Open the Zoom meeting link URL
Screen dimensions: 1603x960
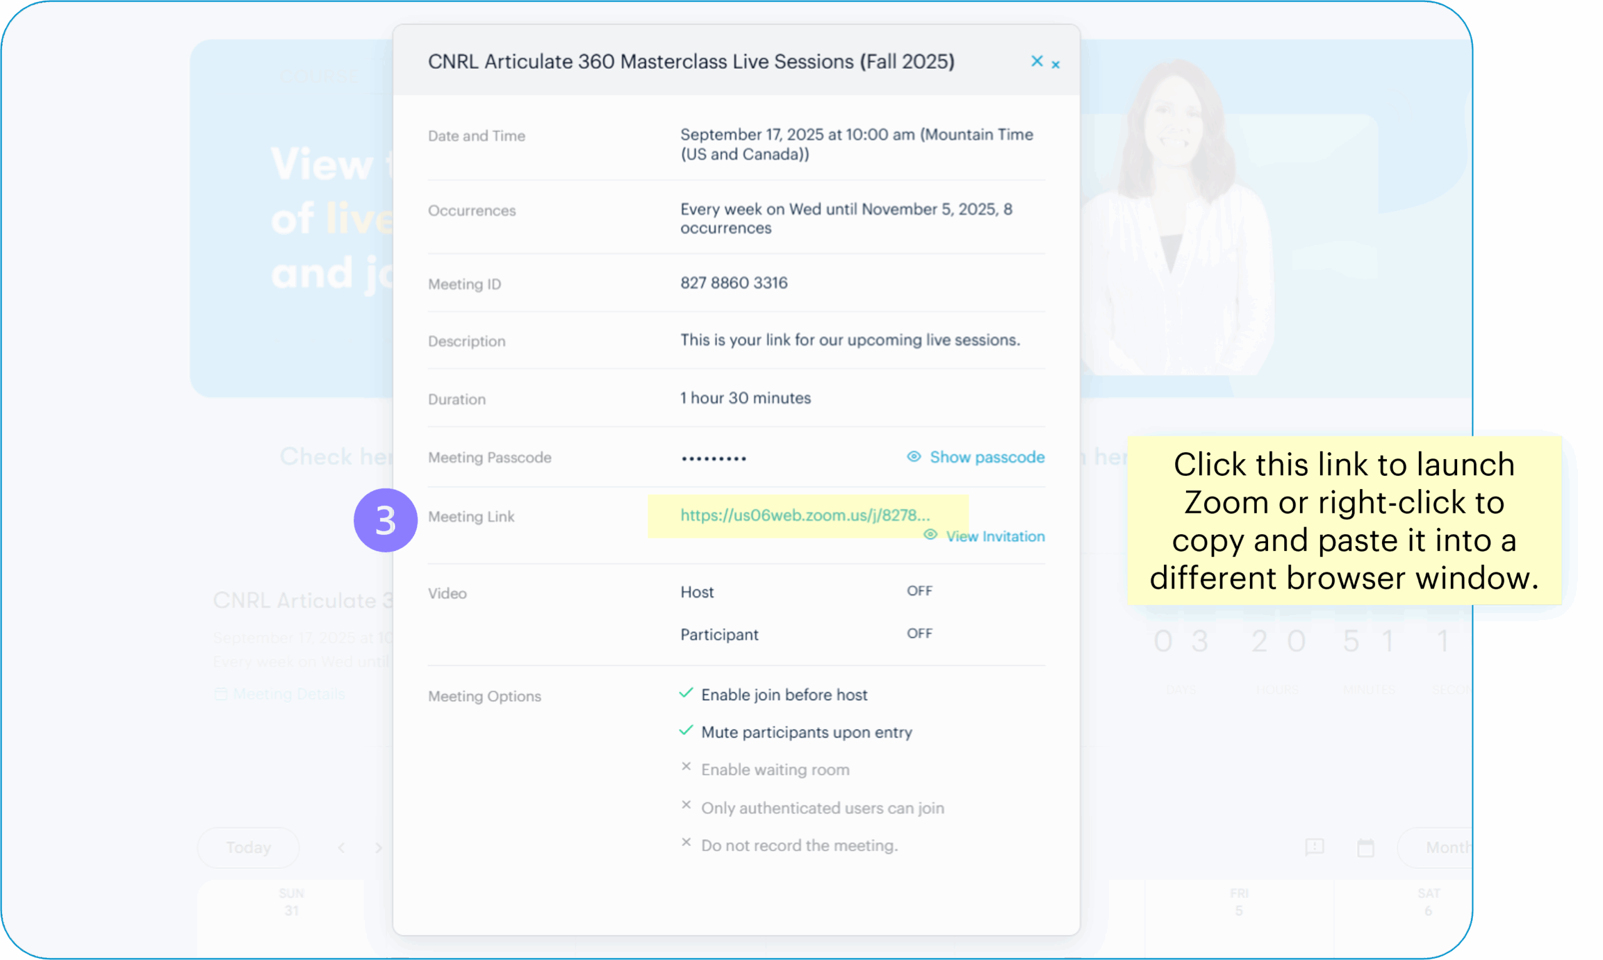point(805,515)
